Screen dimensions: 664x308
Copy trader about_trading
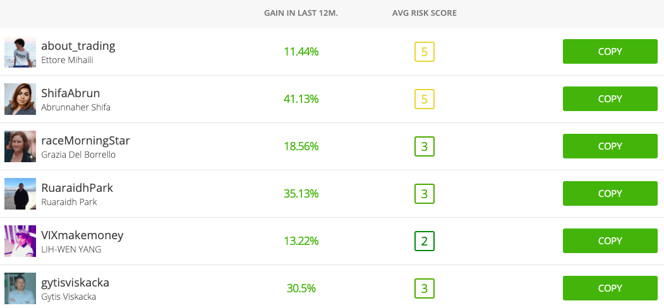point(610,52)
